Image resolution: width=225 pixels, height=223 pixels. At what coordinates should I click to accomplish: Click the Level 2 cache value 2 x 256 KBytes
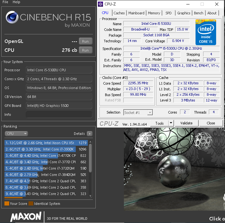click(x=188, y=94)
